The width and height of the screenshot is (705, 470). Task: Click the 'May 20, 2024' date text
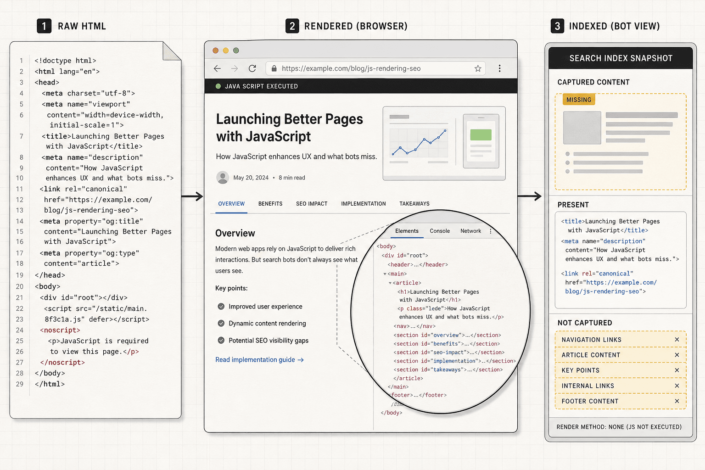pos(251,178)
